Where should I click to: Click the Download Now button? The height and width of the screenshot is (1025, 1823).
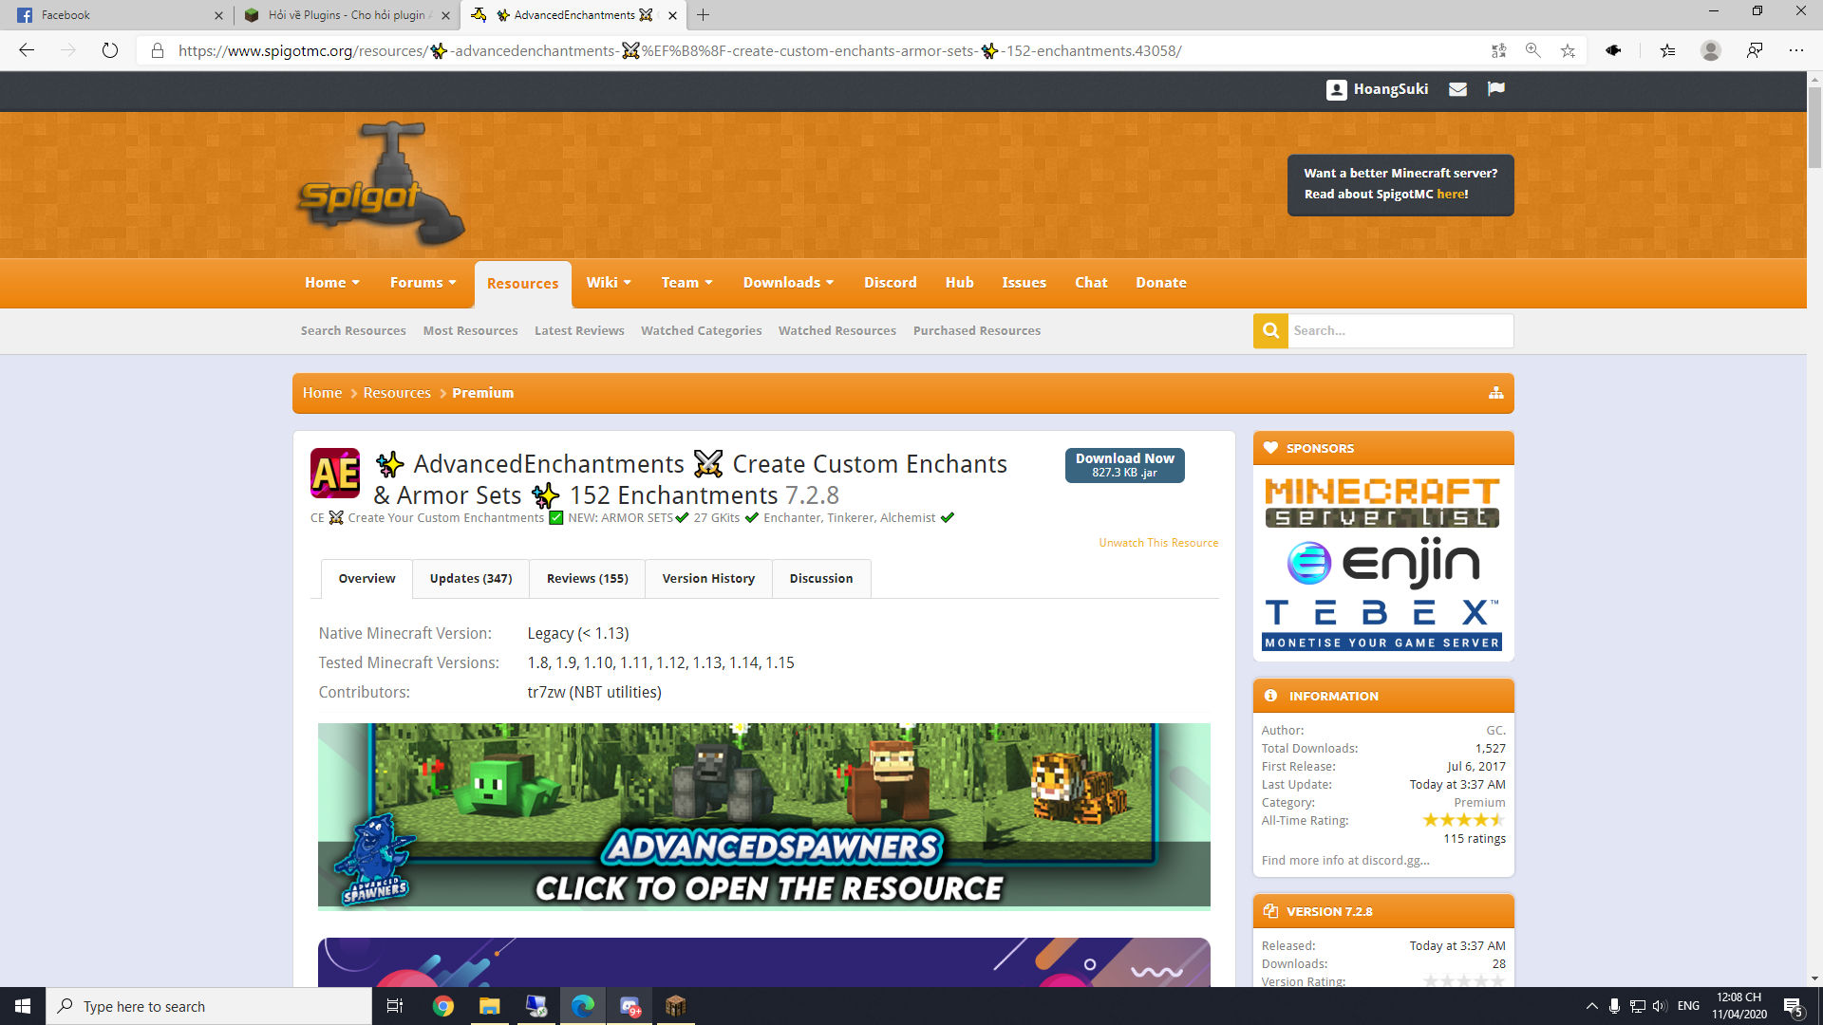[1124, 465]
